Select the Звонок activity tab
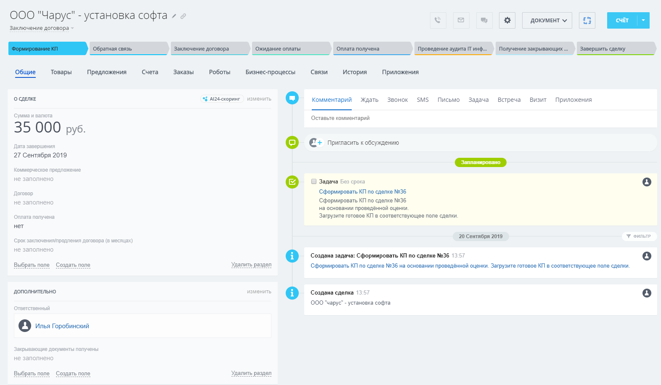This screenshot has height=385, width=661. (397, 100)
